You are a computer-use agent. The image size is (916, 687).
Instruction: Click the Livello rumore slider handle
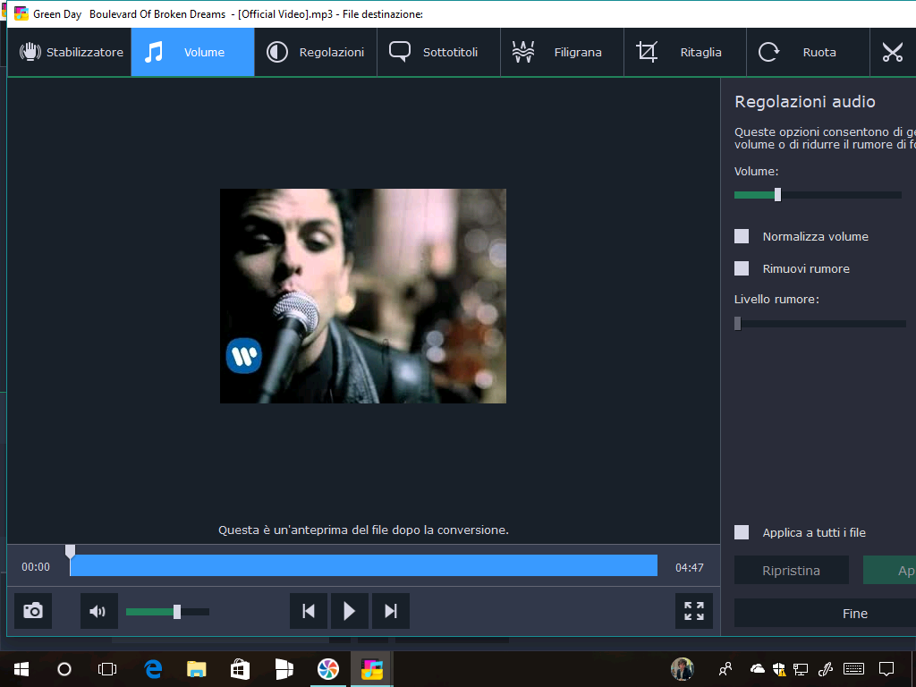[x=737, y=323]
